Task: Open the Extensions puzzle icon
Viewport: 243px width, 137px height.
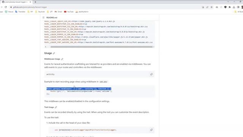Action: point(229,7)
